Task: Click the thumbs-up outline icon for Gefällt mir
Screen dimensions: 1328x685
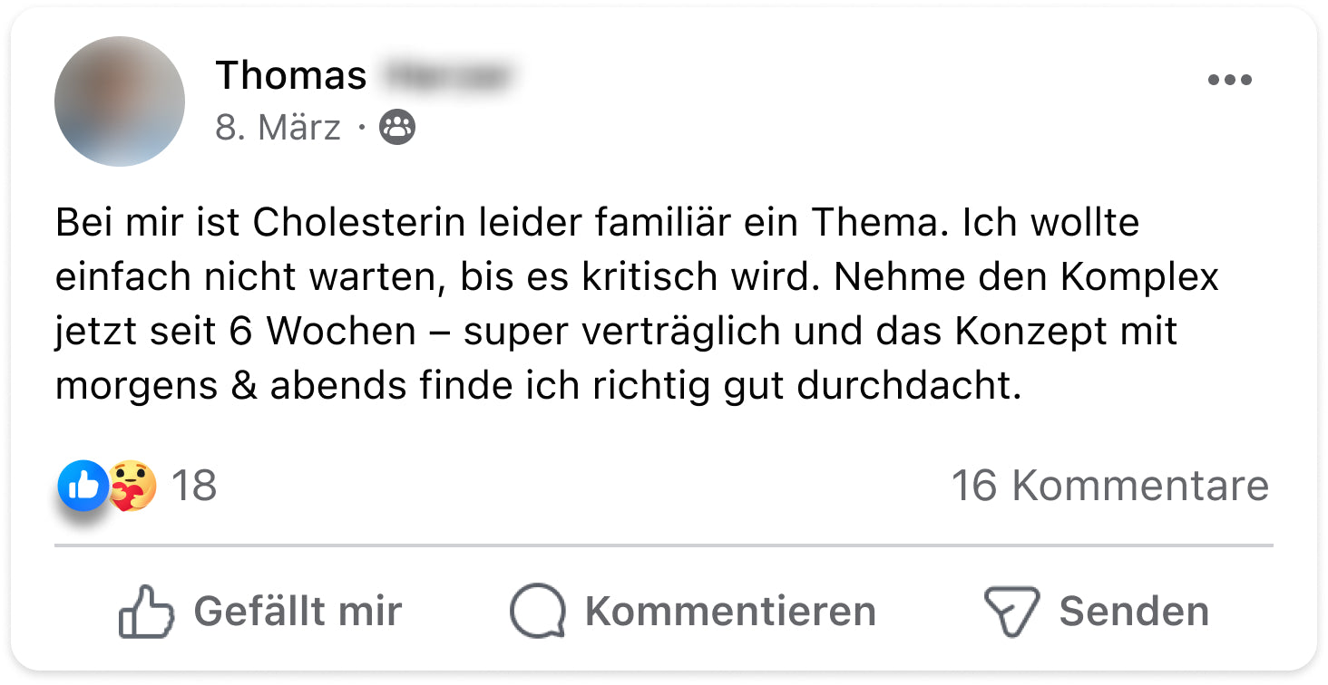Action: (146, 611)
